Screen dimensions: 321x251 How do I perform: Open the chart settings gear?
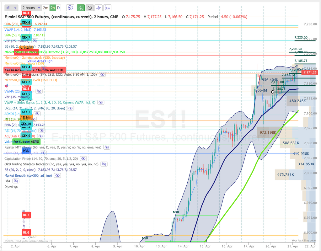point(70,8)
